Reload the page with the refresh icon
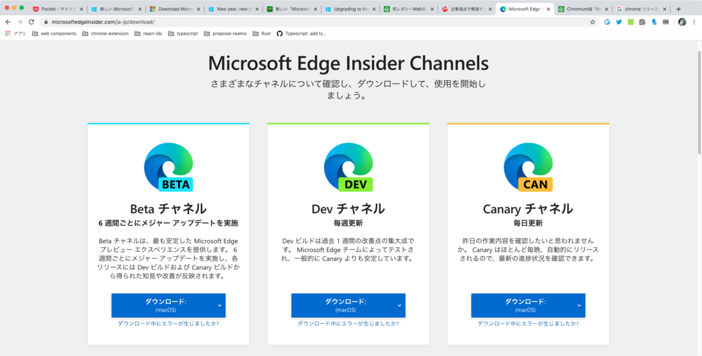The height and width of the screenshot is (356, 702). coord(31,22)
